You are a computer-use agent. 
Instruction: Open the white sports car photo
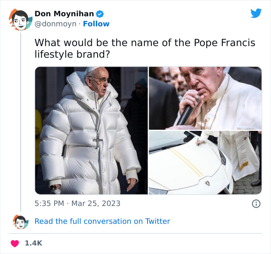205,163
